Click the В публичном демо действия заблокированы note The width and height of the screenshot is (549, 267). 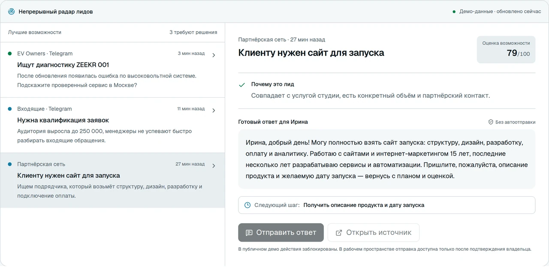[385, 249]
